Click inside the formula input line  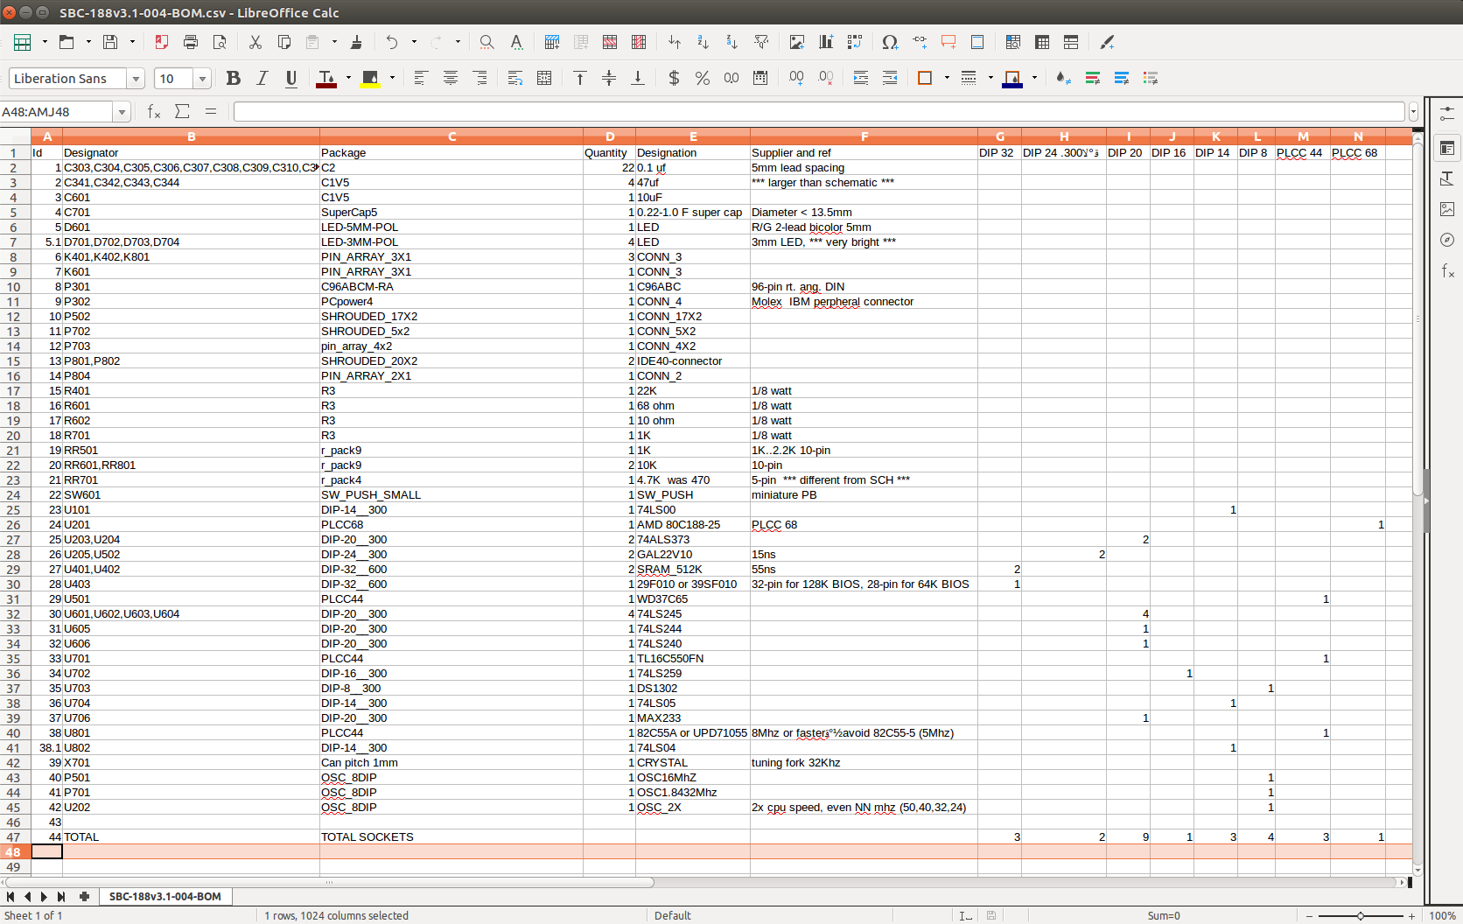[818, 112]
